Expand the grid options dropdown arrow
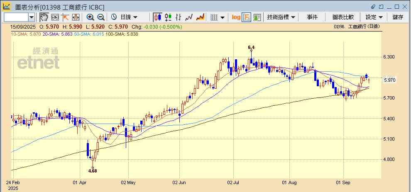 click(222, 17)
